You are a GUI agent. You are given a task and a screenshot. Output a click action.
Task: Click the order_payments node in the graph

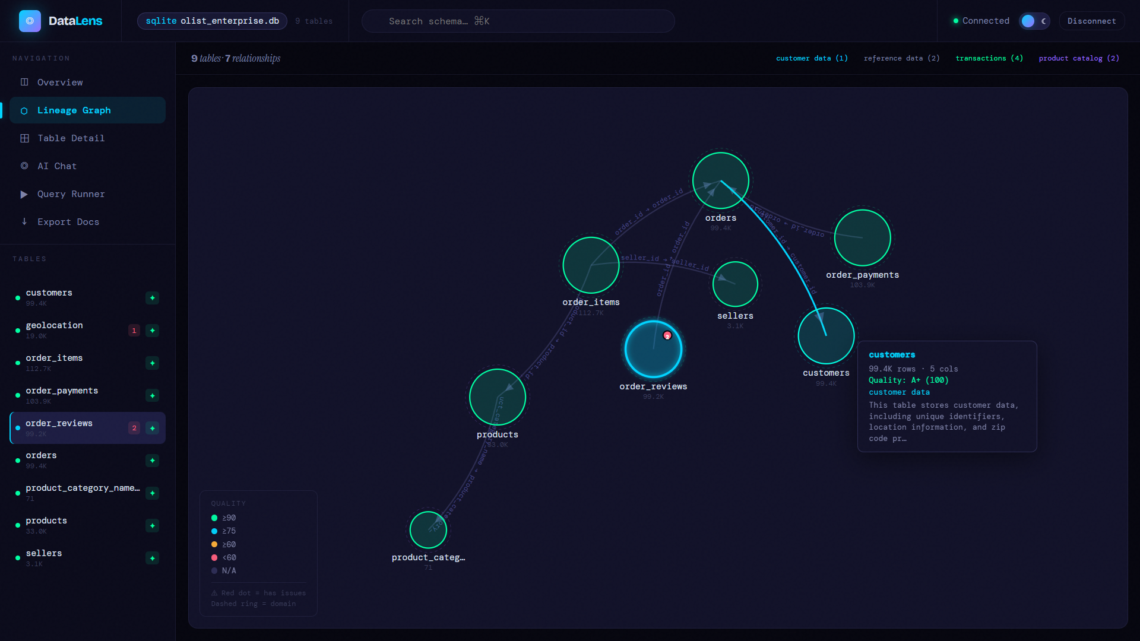(x=862, y=237)
